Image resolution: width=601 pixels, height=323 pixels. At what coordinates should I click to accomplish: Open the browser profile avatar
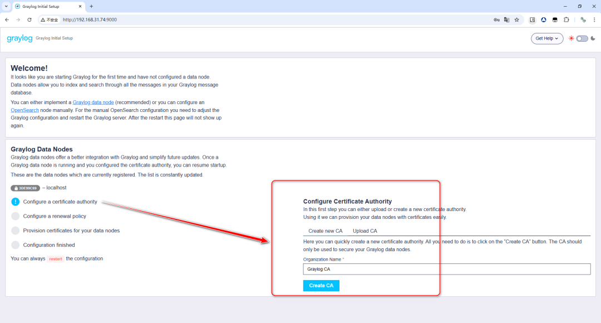point(583,19)
